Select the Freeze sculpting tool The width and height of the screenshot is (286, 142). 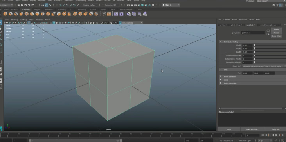[x=96, y=14]
